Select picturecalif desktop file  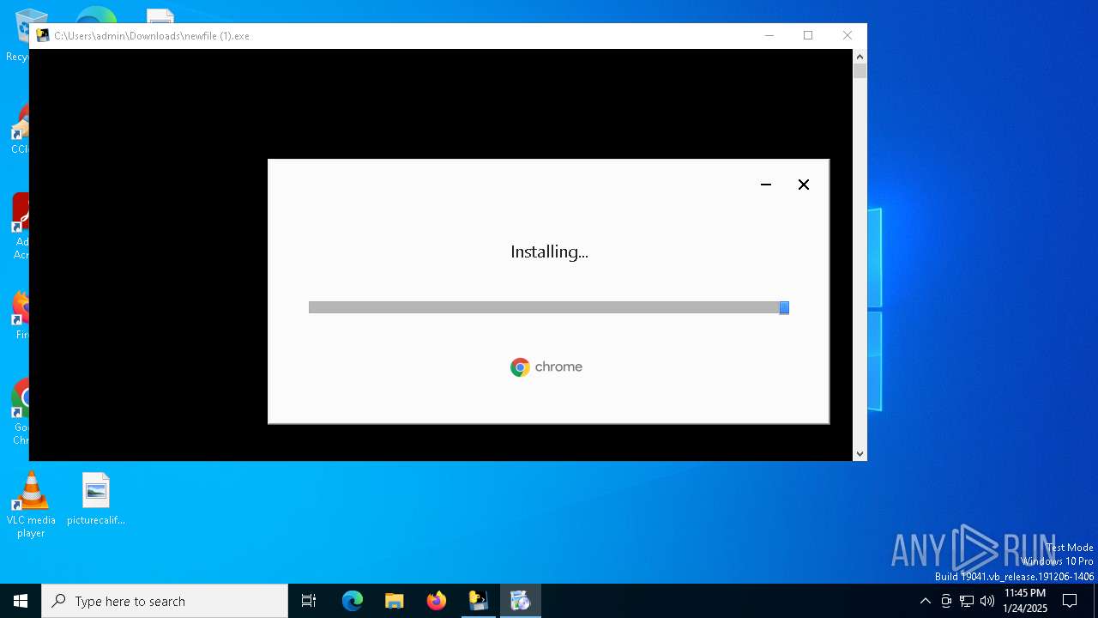96,500
